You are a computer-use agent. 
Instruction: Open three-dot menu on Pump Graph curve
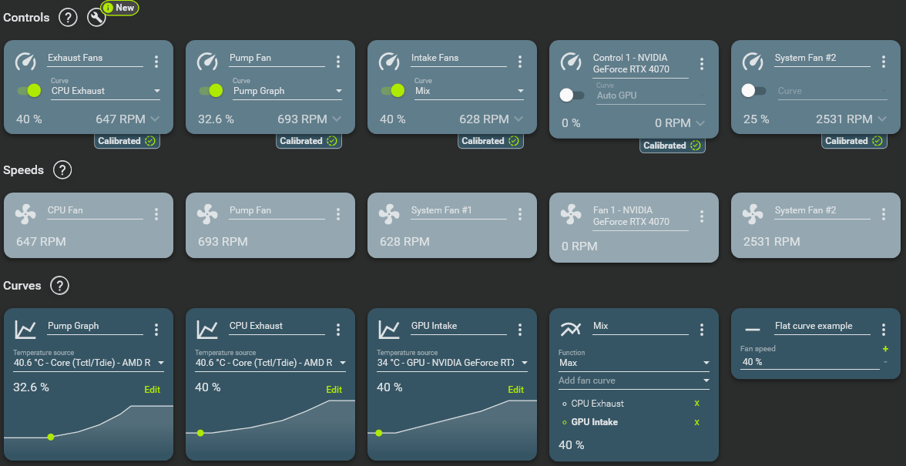(x=156, y=330)
